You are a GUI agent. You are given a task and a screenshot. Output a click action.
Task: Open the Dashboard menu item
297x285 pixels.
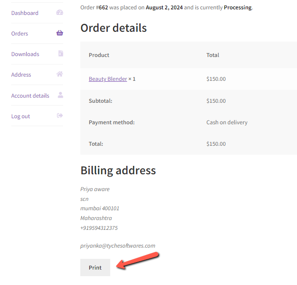[x=25, y=13]
